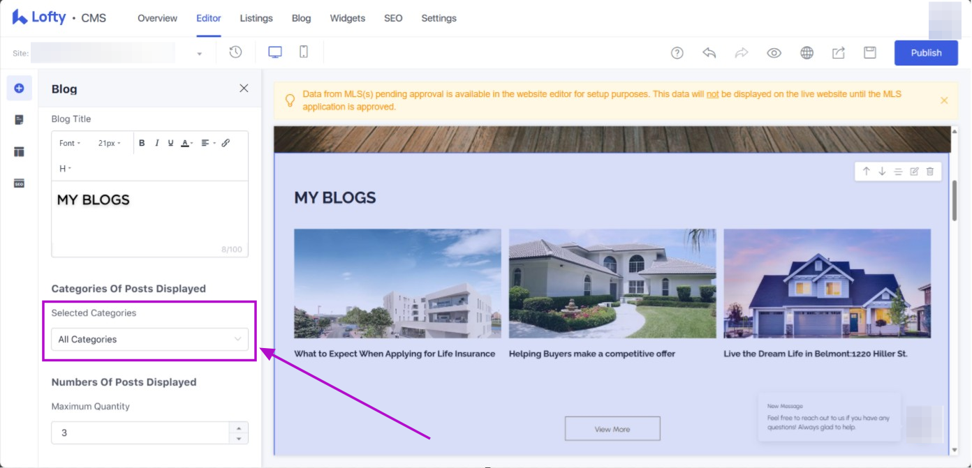Toggle italic formatting in Blog Title
The height and width of the screenshot is (468, 972).
(x=156, y=143)
